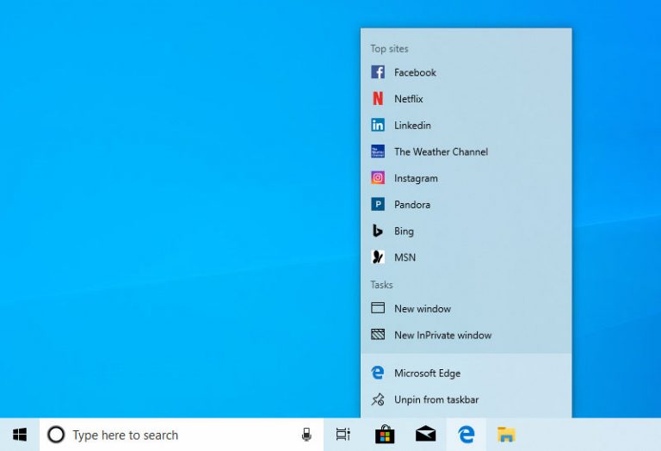The image size is (661, 451).
Task: Open Task View from the taskbar
Action: (x=343, y=435)
